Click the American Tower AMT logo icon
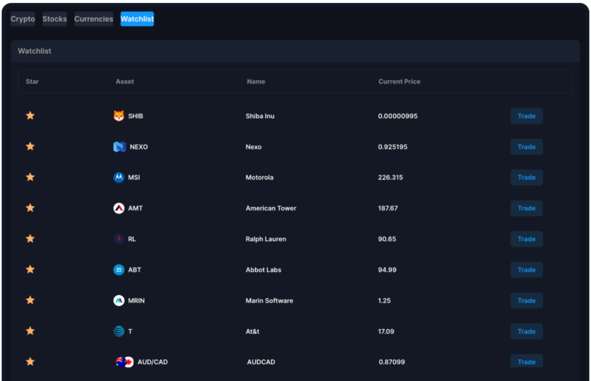 [x=119, y=208]
